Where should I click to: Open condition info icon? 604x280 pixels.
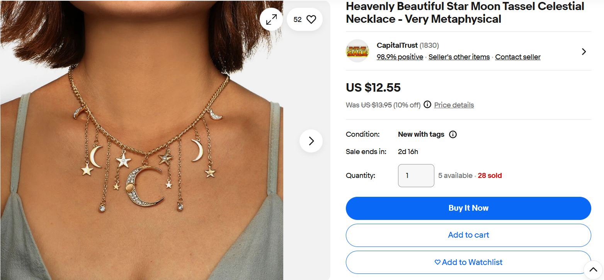click(453, 134)
